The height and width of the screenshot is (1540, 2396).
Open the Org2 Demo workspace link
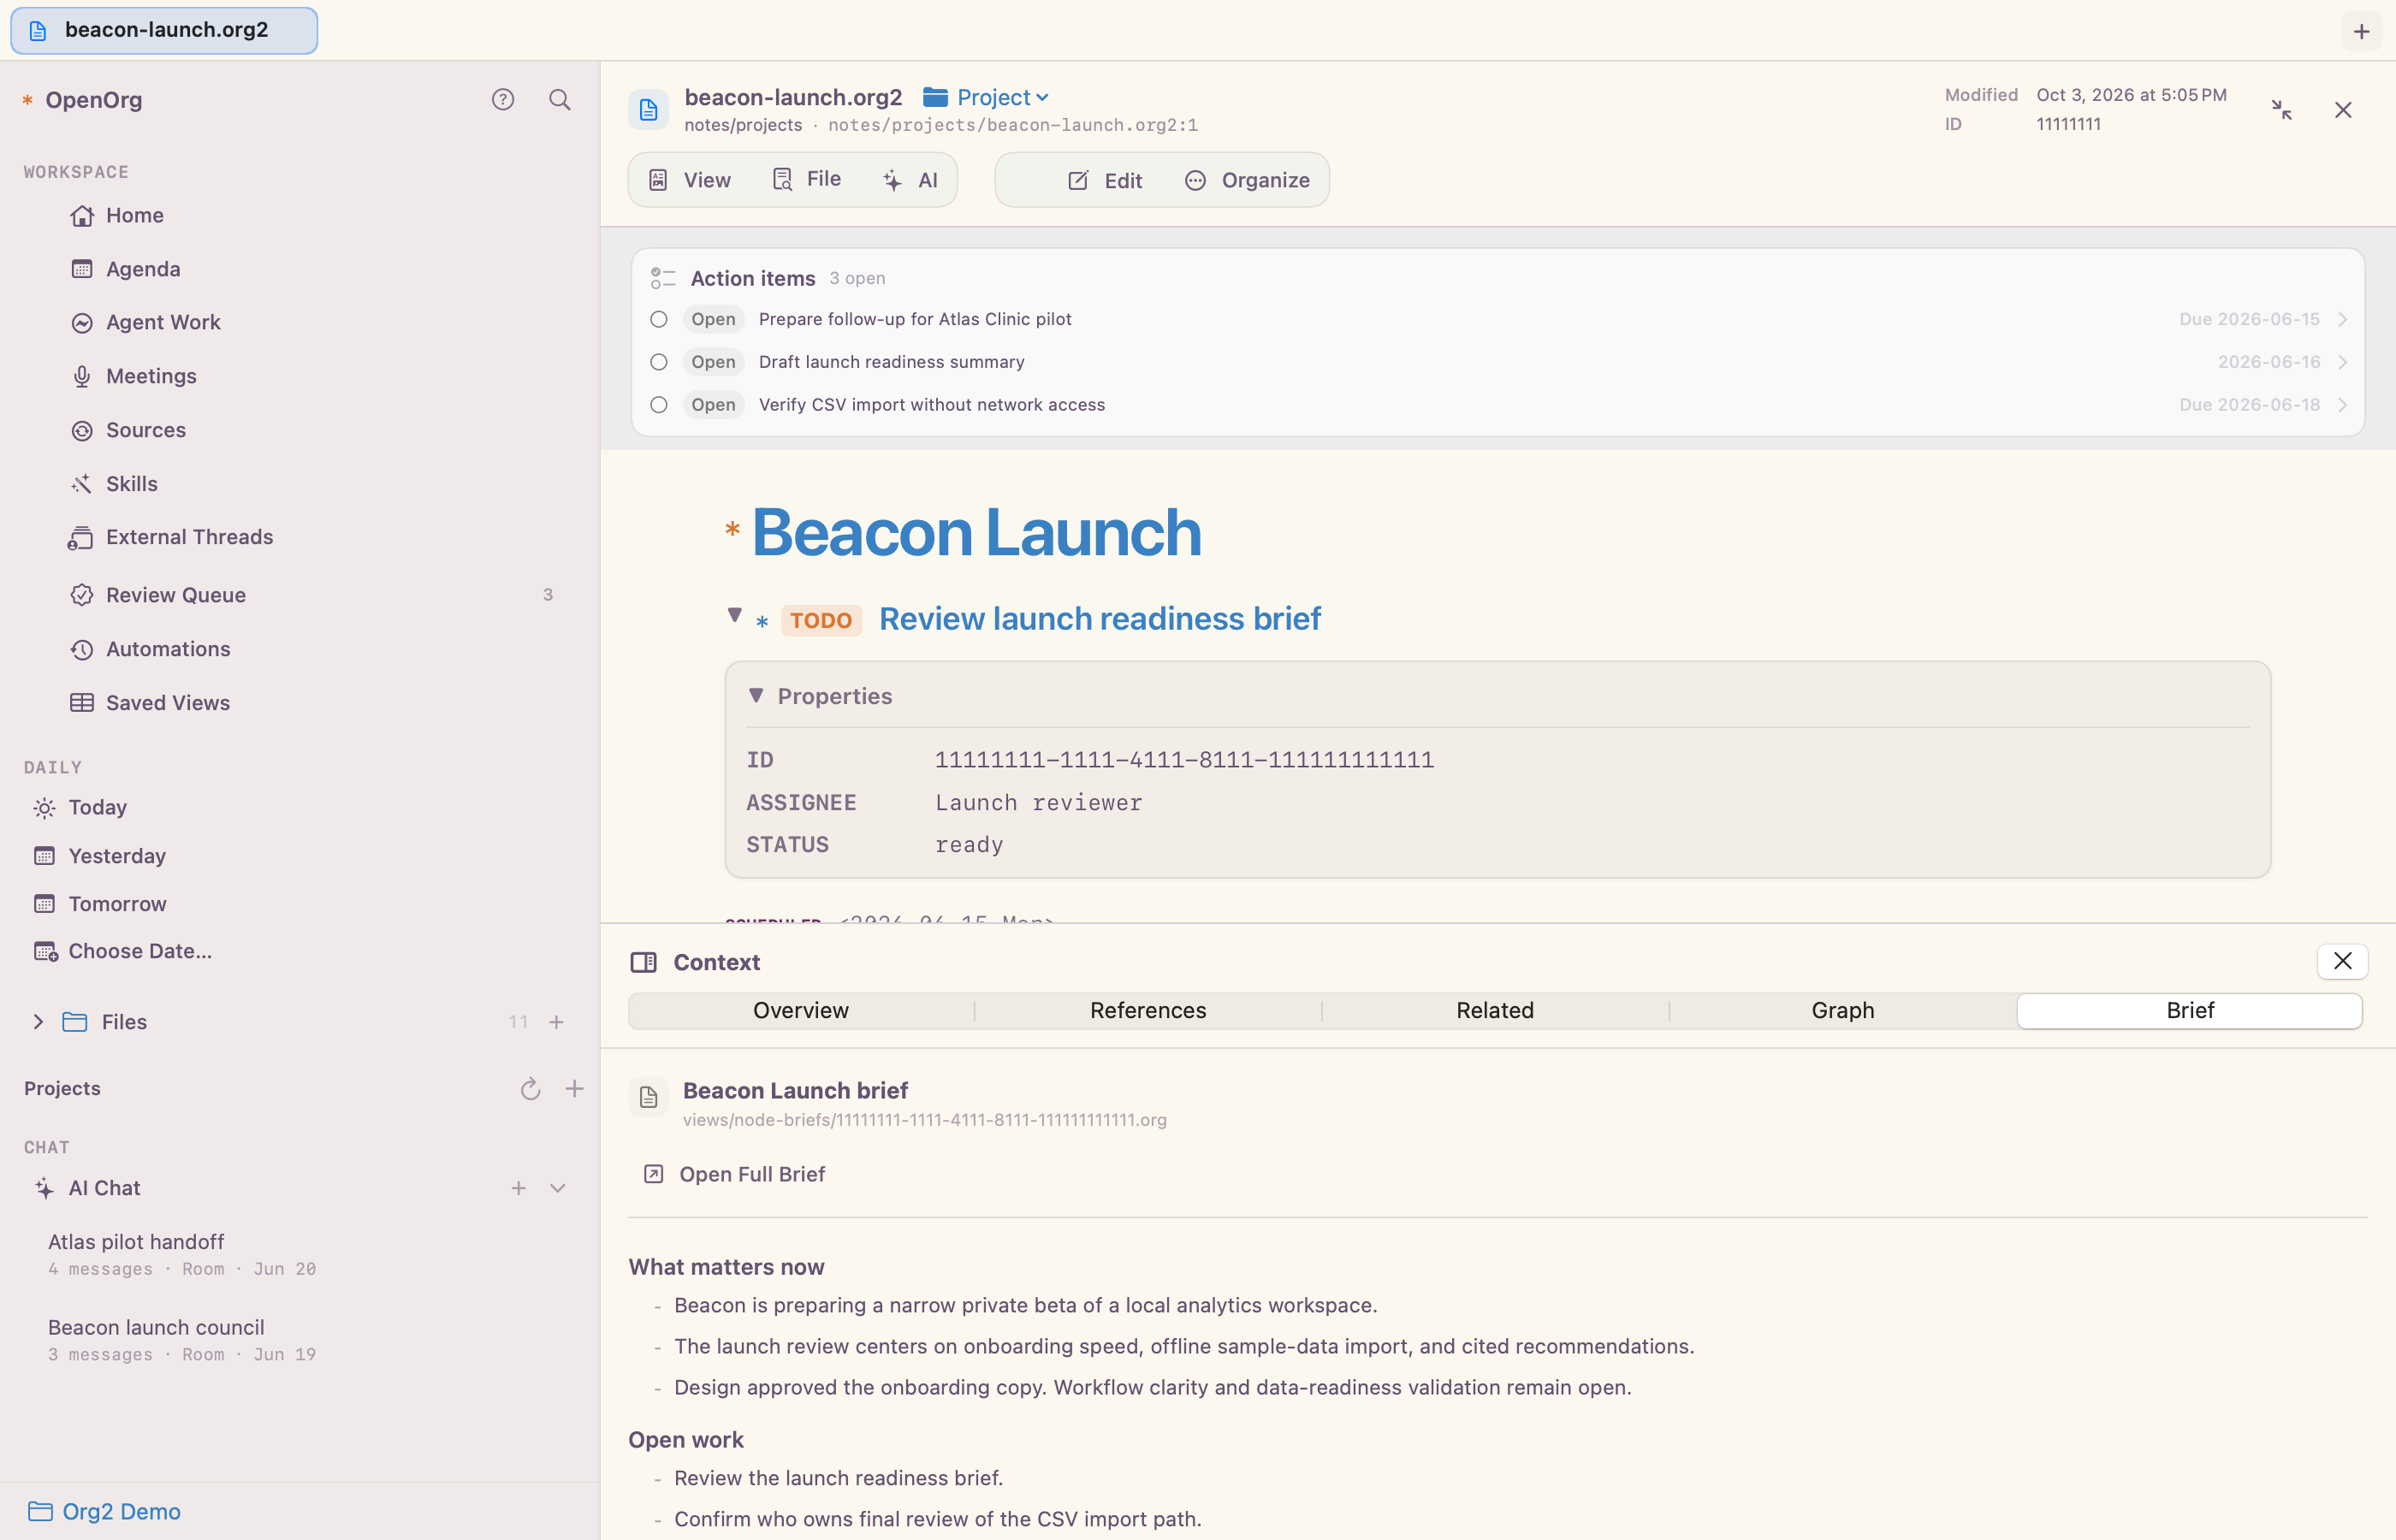pos(104,1511)
